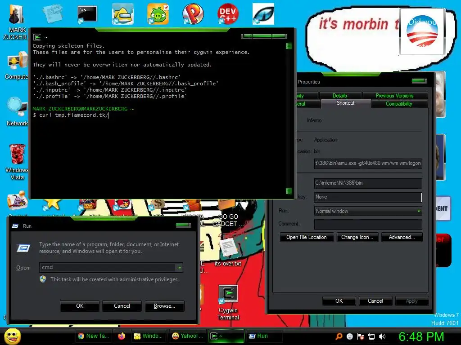Viewport: 461px width, 345px height.
Task: Switch to New Tab Chrome taskbar button
Action: pyautogui.click(x=93, y=336)
